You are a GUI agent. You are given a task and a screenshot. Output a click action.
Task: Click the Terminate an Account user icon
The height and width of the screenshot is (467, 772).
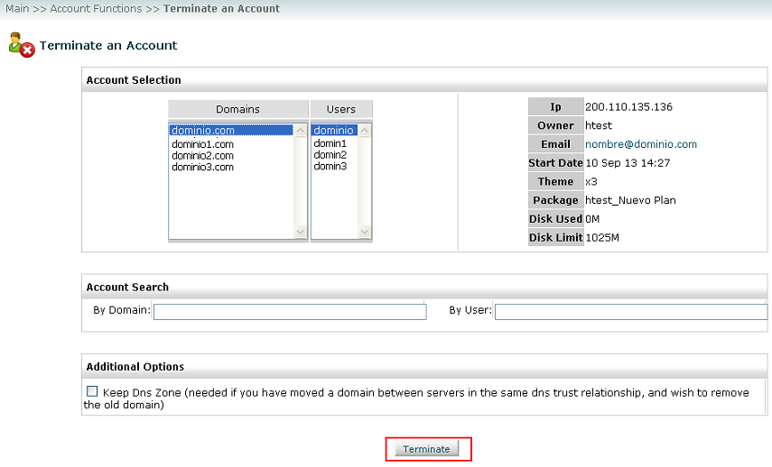(22, 45)
